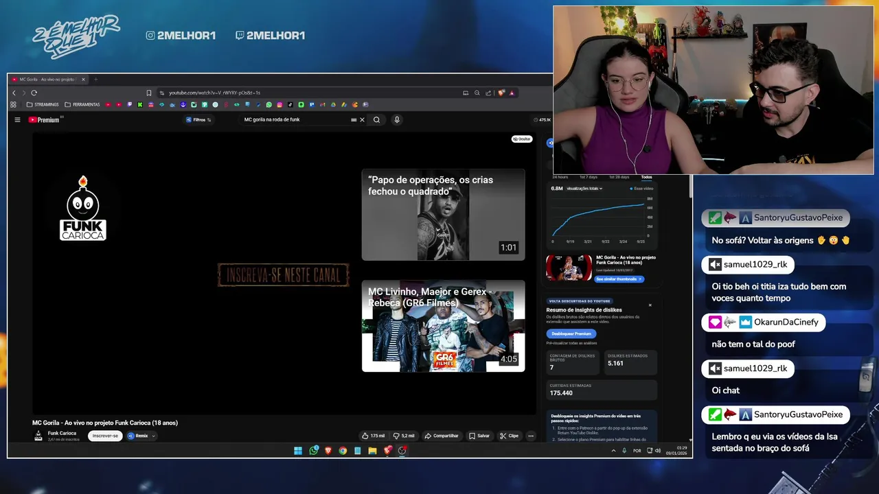
Task: Click the zoom magnifier in address bar
Action: [477, 93]
